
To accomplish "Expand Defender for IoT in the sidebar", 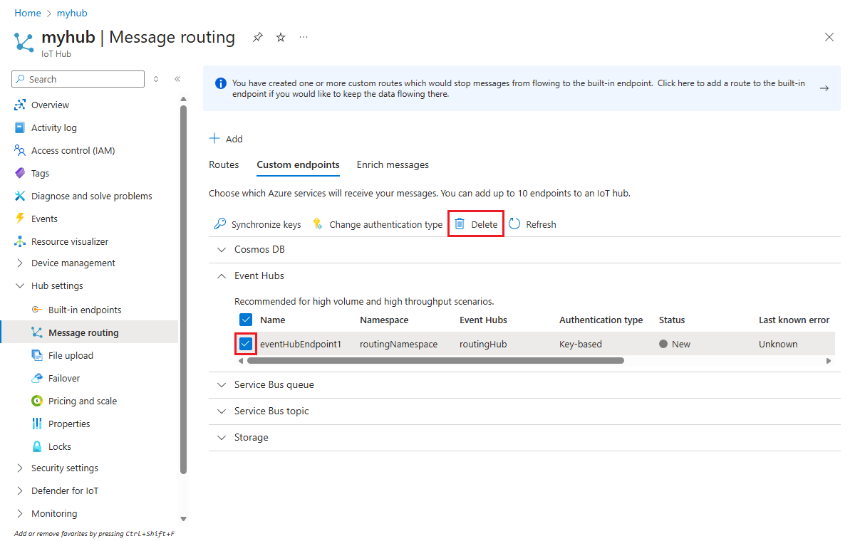I will [x=20, y=490].
